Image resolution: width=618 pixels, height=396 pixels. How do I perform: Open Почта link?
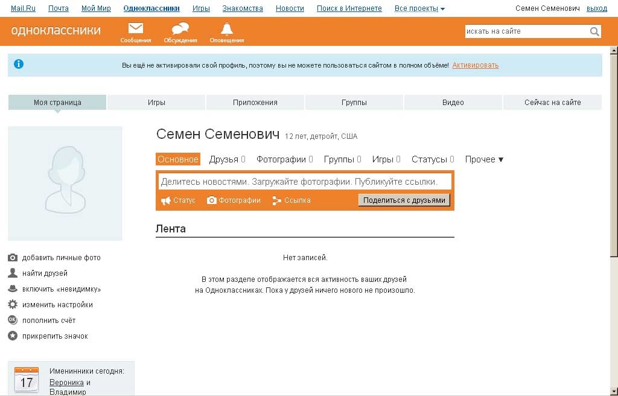click(59, 8)
